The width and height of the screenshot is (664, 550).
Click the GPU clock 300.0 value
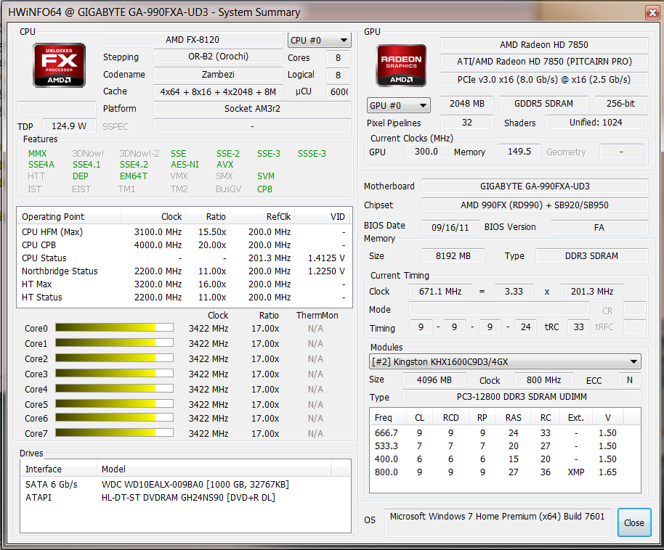pyautogui.click(x=426, y=152)
